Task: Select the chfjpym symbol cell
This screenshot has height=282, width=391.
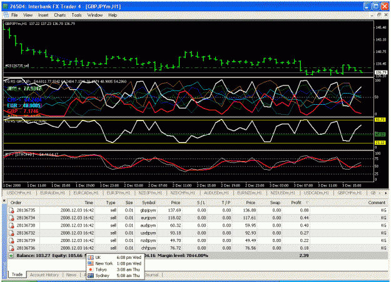Action: pos(148,248)
